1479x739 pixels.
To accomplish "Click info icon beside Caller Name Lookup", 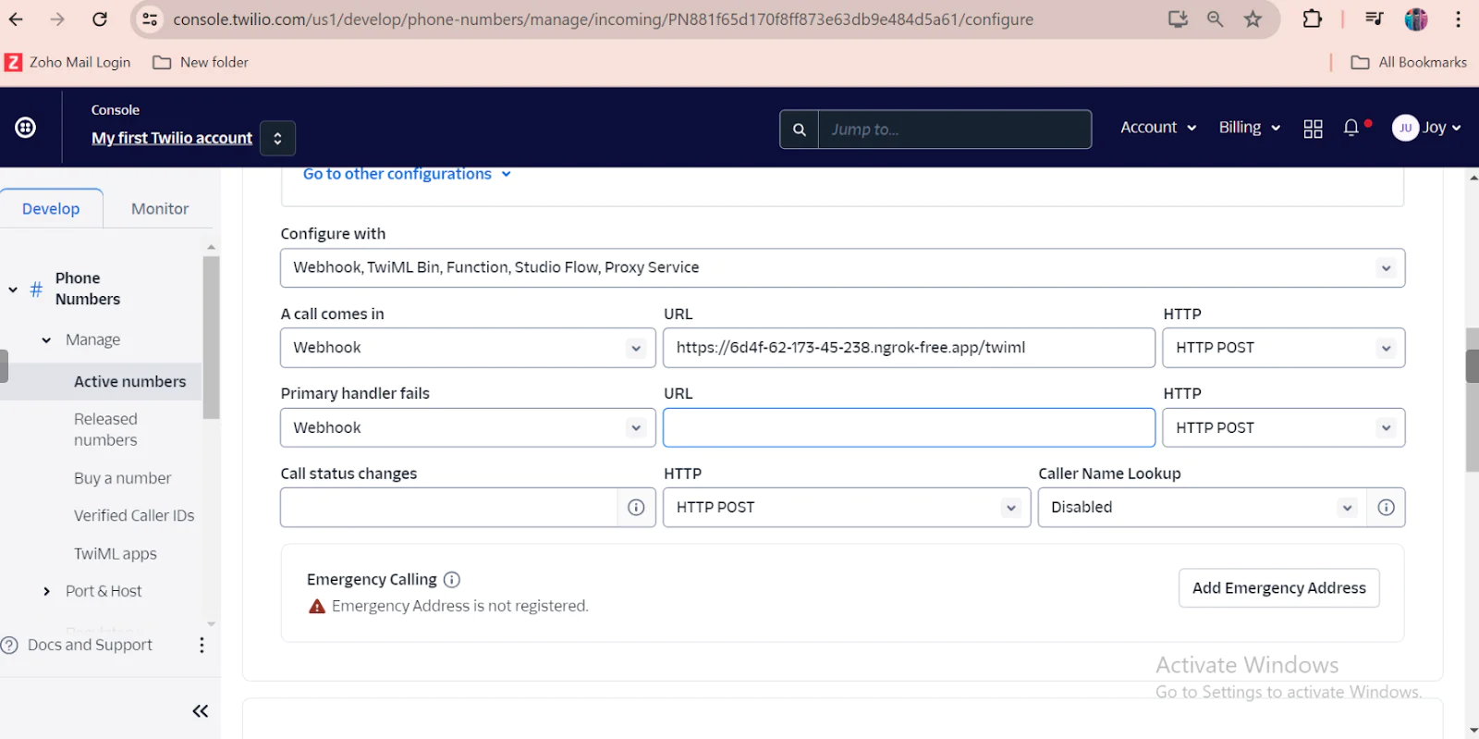I will [x=1386, y=507].
